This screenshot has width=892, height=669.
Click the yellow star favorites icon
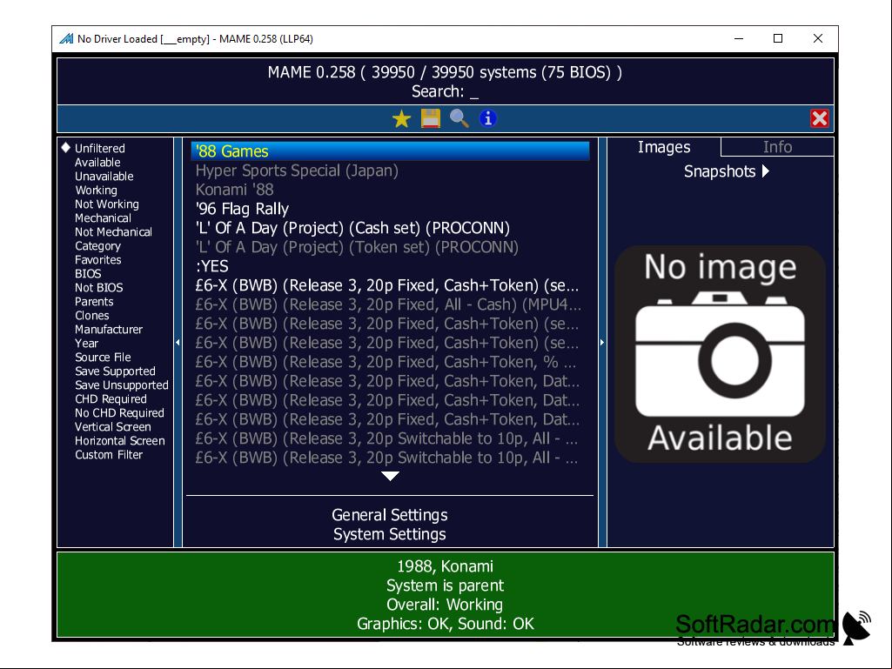tap(402, 119)
